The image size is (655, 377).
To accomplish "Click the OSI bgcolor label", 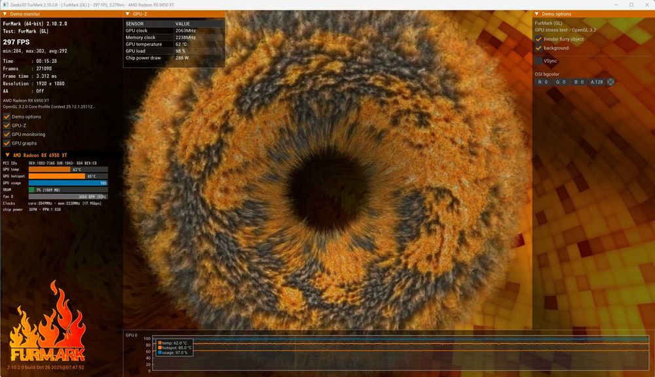I will point(547,74).
